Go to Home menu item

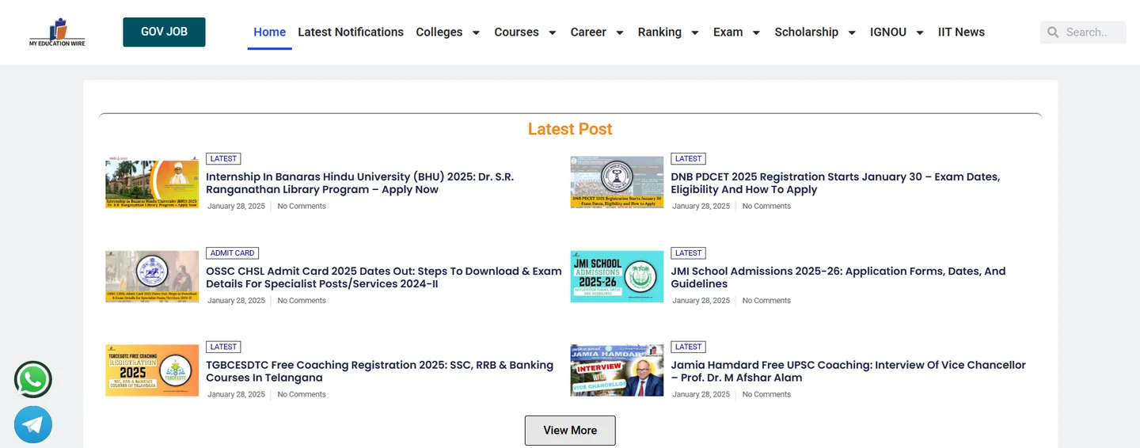point(269,32)
